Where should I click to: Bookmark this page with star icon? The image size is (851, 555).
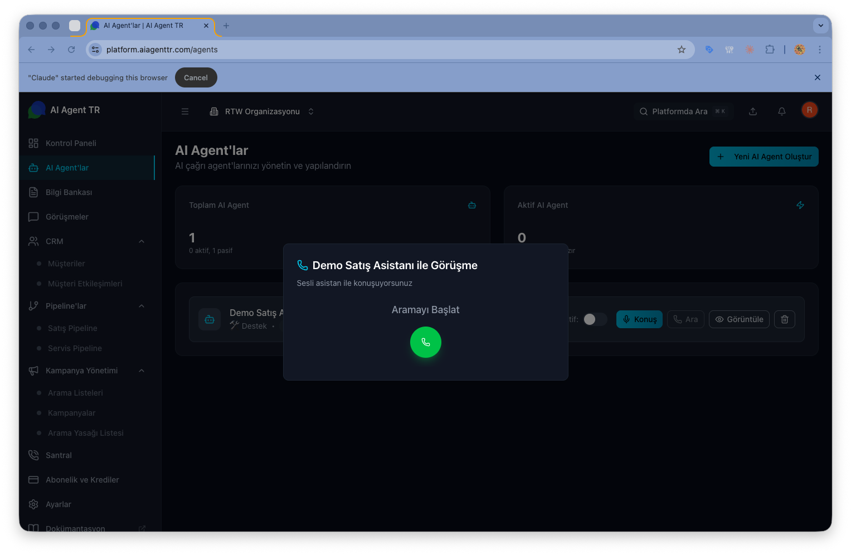pyautogui.click(x=682, y=50)
